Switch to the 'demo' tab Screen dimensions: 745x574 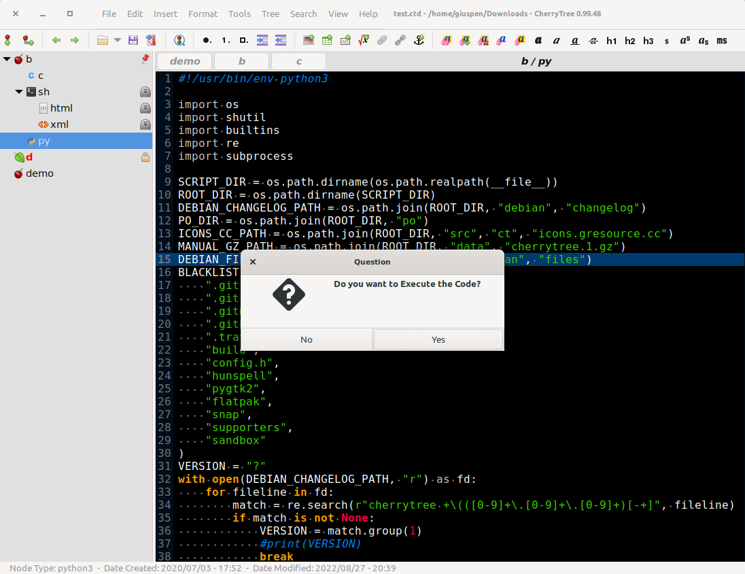(185, 61)
